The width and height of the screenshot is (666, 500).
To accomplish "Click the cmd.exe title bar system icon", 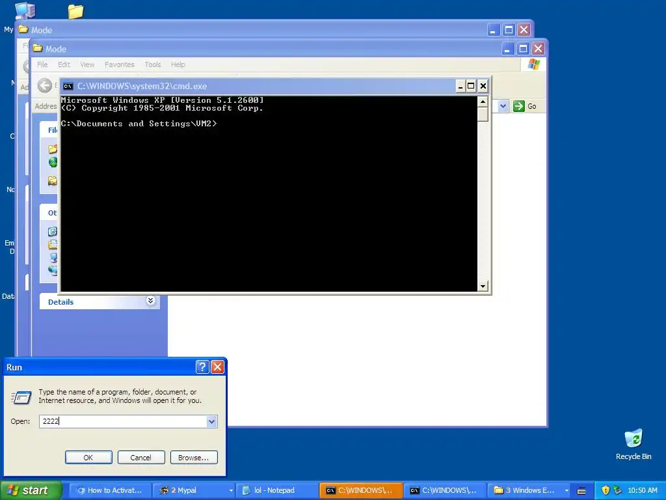I will click(68, 87).
